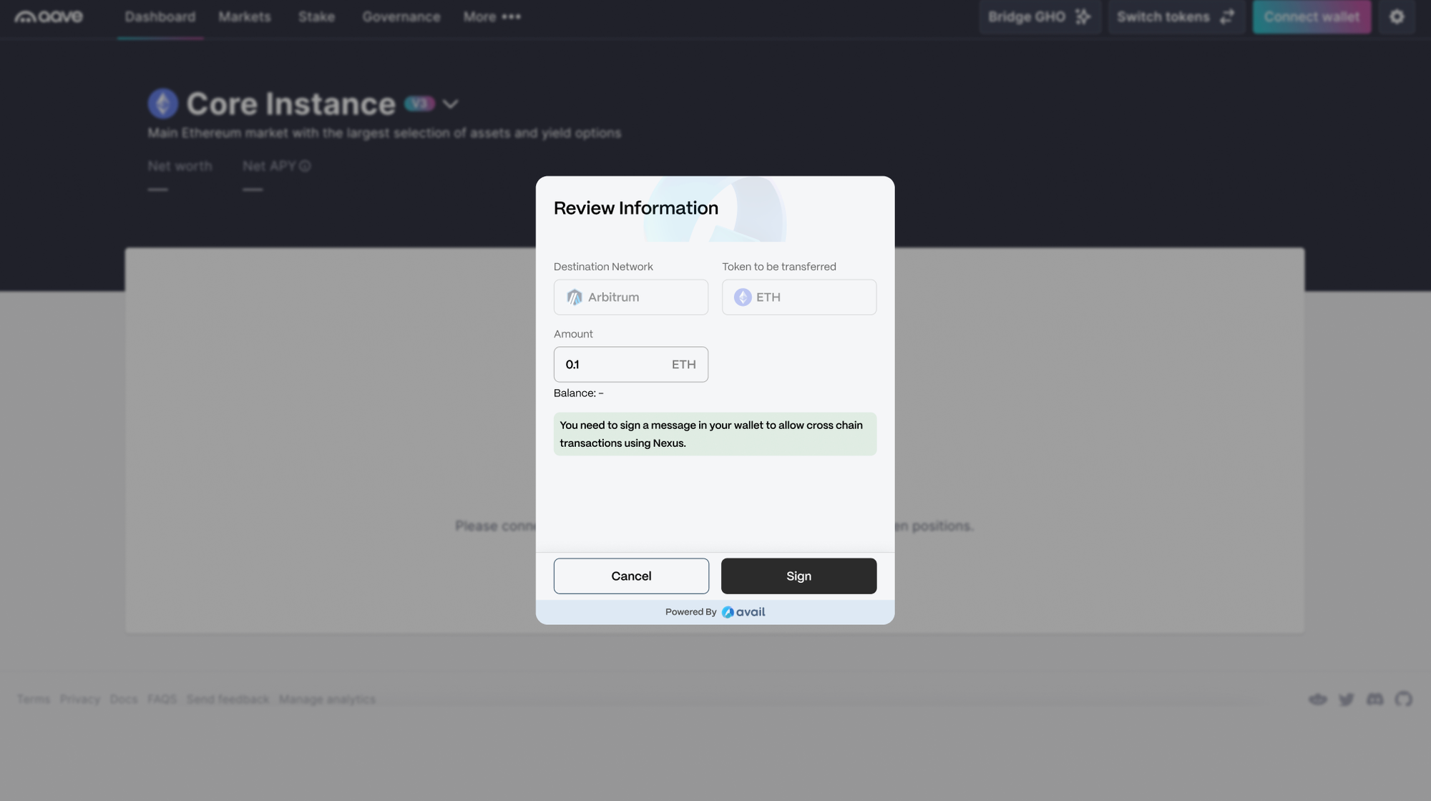Open the More menu
This screenshot has width=1431, height=801.
pos(492,16)
